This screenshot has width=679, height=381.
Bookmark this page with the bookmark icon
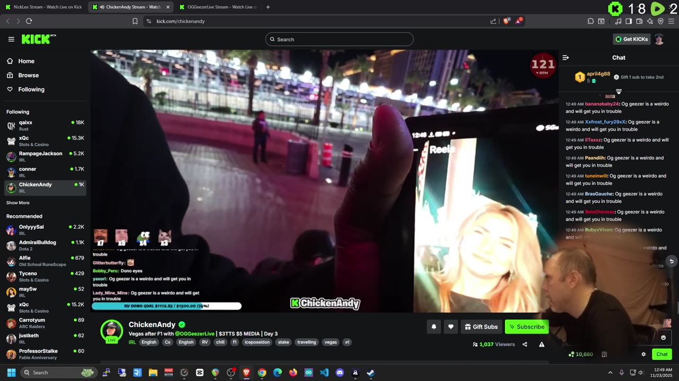[x=135, y=21]
